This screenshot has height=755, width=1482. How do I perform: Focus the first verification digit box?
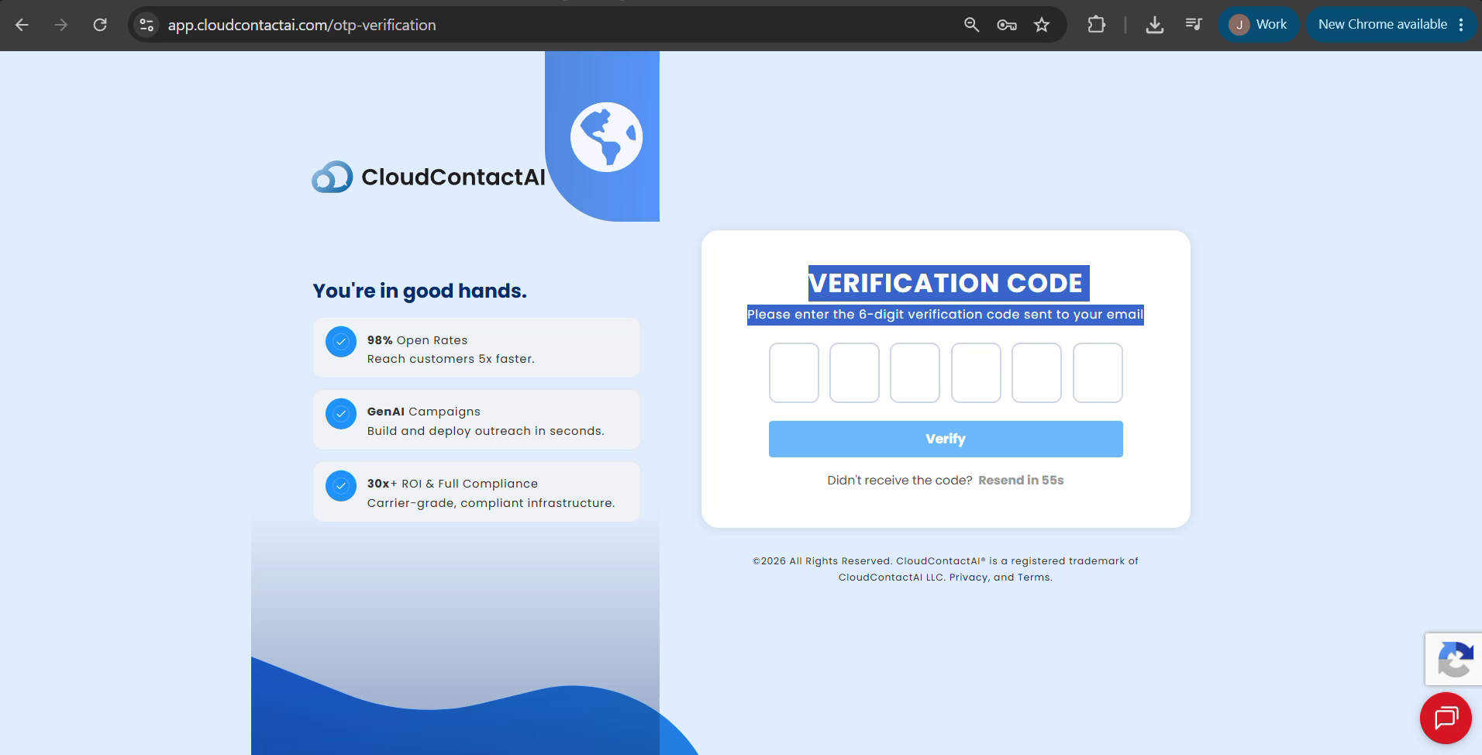[794, 373]
